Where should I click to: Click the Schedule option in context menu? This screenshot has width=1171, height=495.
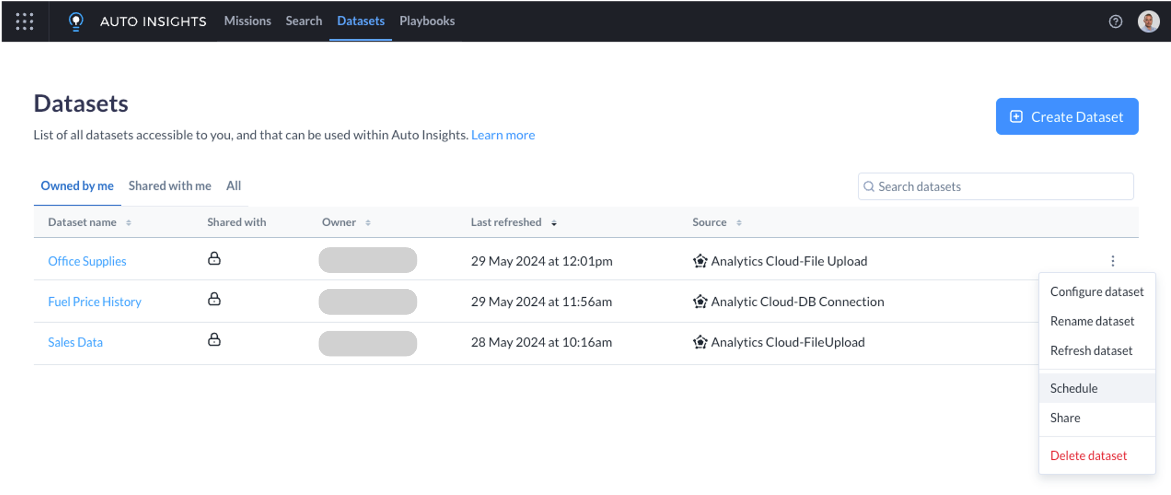click(1074, 388)
